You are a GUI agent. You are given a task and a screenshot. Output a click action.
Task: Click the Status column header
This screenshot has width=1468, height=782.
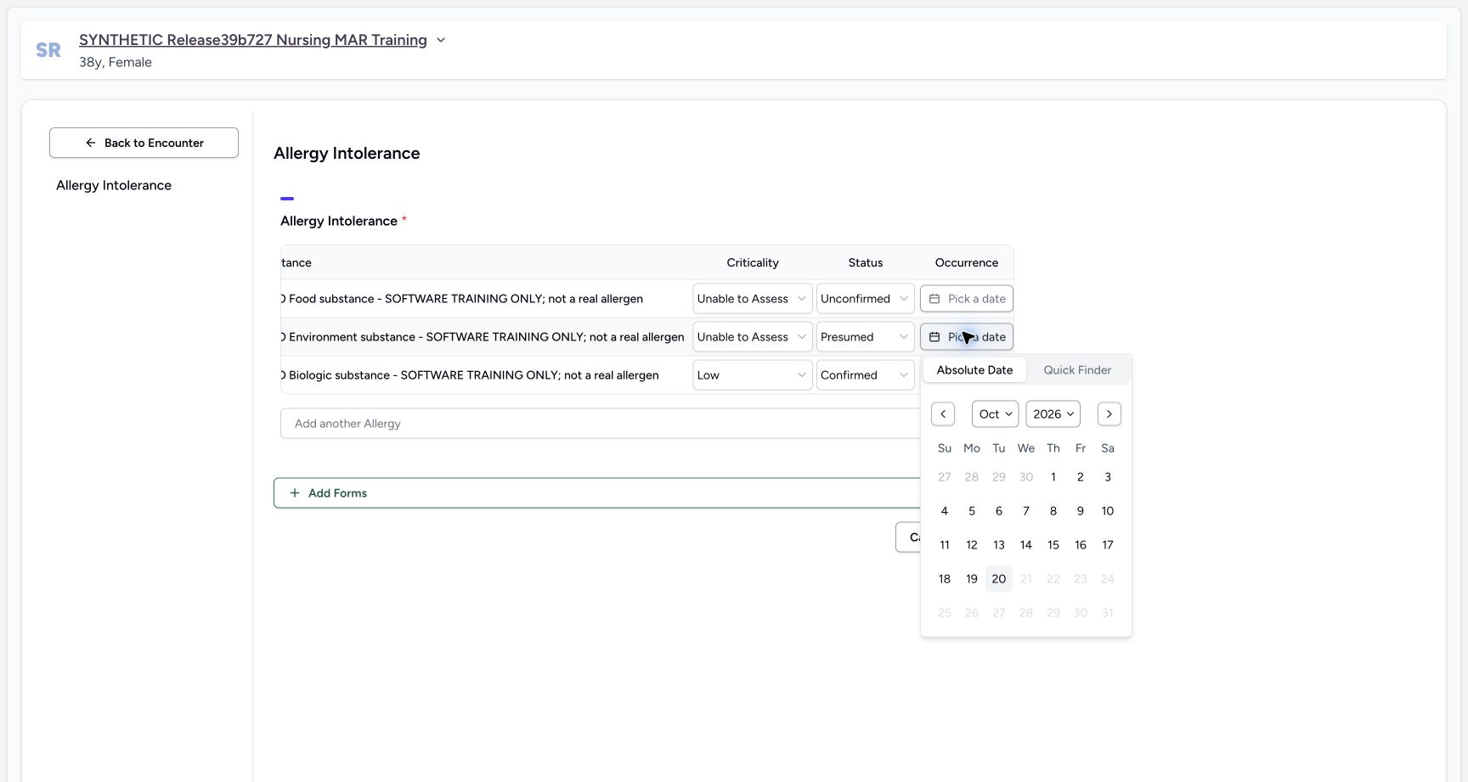866,263
